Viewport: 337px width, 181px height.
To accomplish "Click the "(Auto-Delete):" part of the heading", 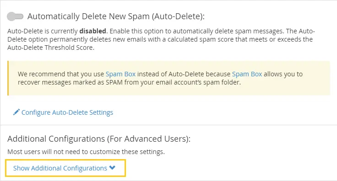I will point(178,16).
